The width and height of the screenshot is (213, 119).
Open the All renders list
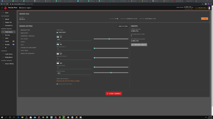[6, 48]
